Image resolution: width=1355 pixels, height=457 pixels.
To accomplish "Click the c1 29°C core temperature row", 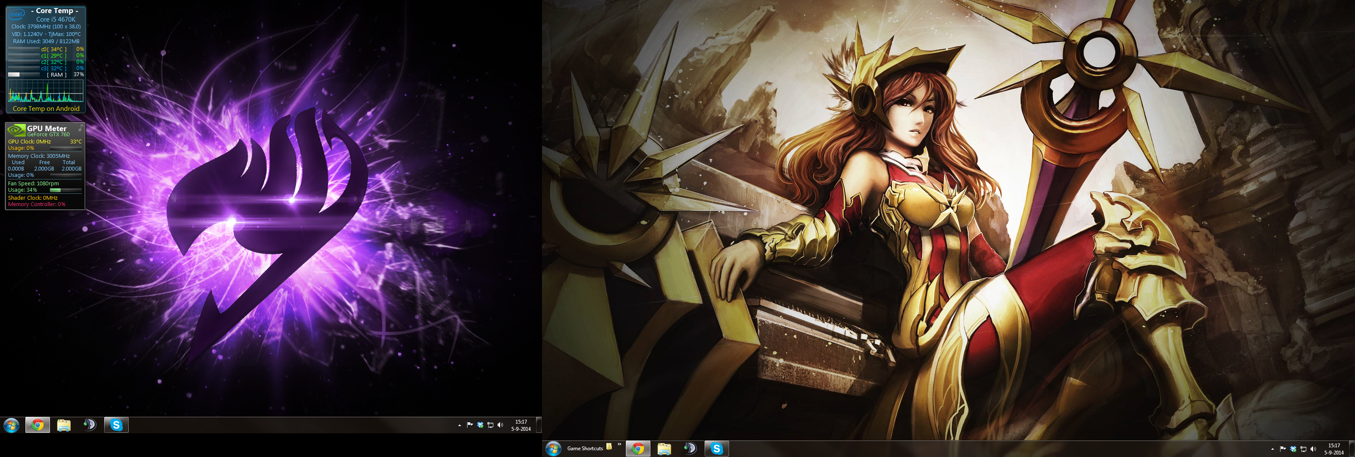I will [x=46, y=56].
